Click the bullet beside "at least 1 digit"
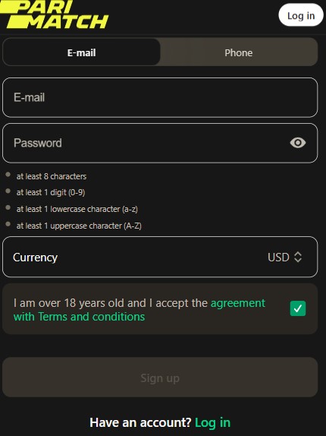326x436 pixels. click(8, 191)
